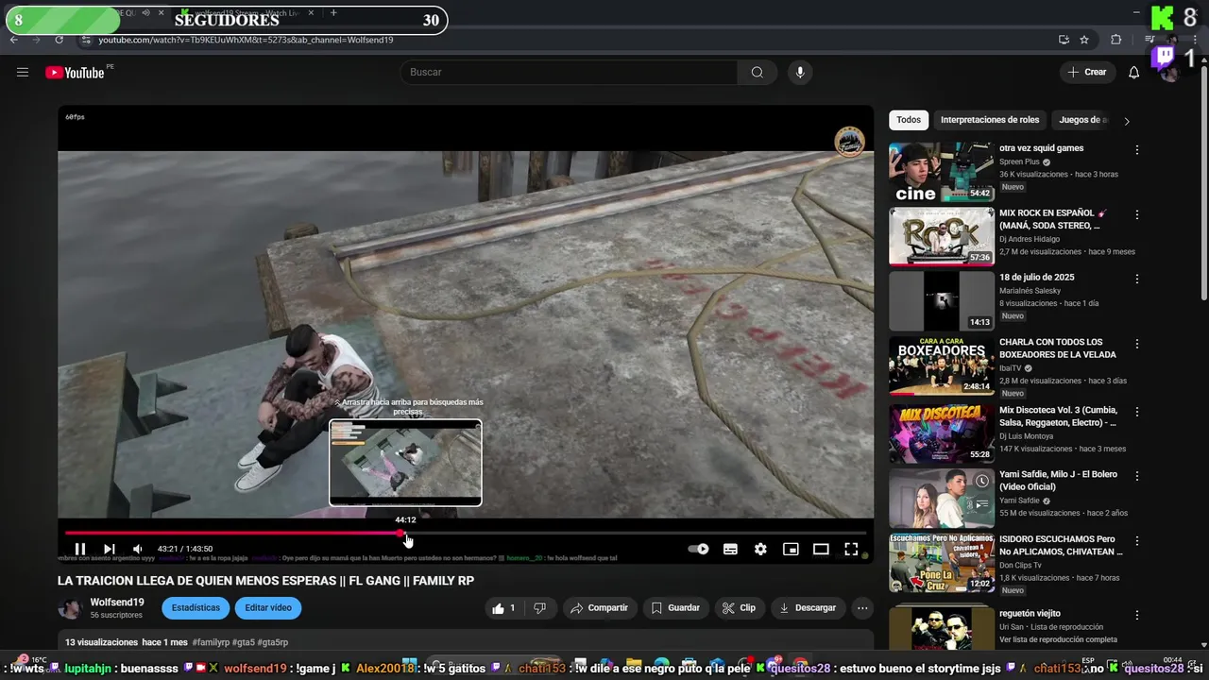Install/cast icon in address bar

point(1064,40)
